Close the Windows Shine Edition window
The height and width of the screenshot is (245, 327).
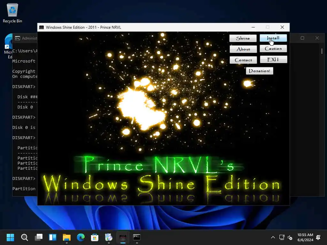click(282, 27)
